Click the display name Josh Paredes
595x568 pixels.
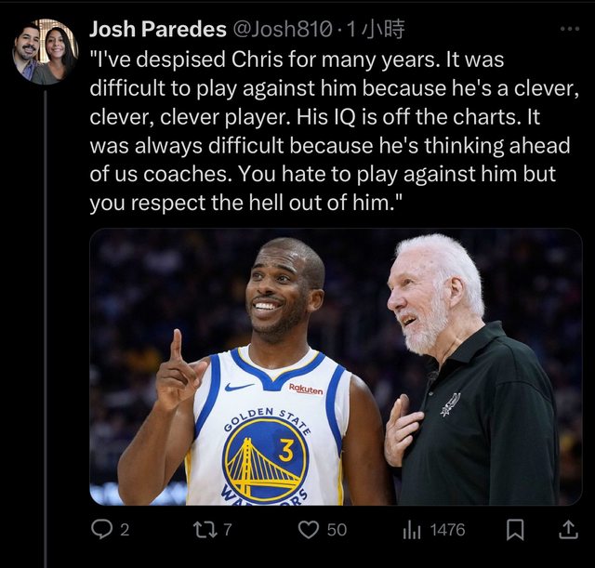click(157, 30)
